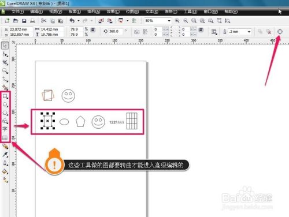This screenshot has height=217, width=289.
Task: Click the rotation angle field 360.0
Action: [x=116, y=31]
